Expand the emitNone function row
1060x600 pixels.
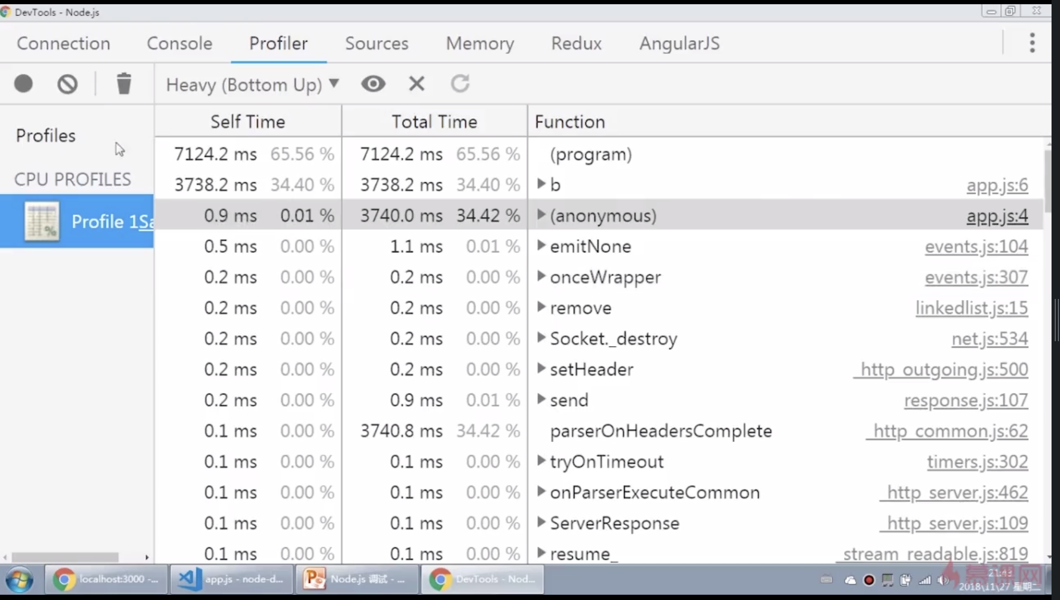tap(541, 245)
